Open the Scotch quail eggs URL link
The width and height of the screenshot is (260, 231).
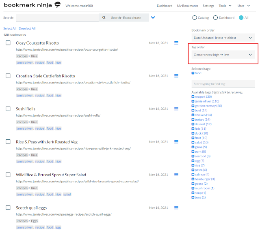coord(64,214)
